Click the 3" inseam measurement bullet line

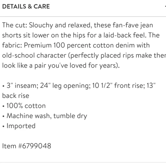[79, 86]
